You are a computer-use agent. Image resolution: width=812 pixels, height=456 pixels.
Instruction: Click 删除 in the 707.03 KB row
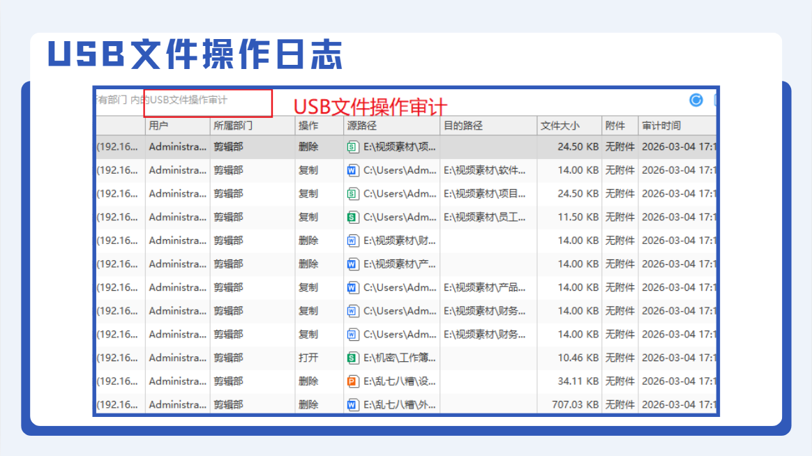tap(308, 405)
